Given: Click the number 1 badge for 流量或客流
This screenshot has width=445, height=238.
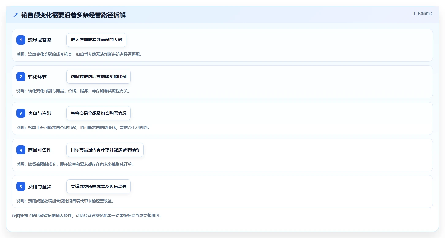Looking at the screenshot, I should pos(21,40).
